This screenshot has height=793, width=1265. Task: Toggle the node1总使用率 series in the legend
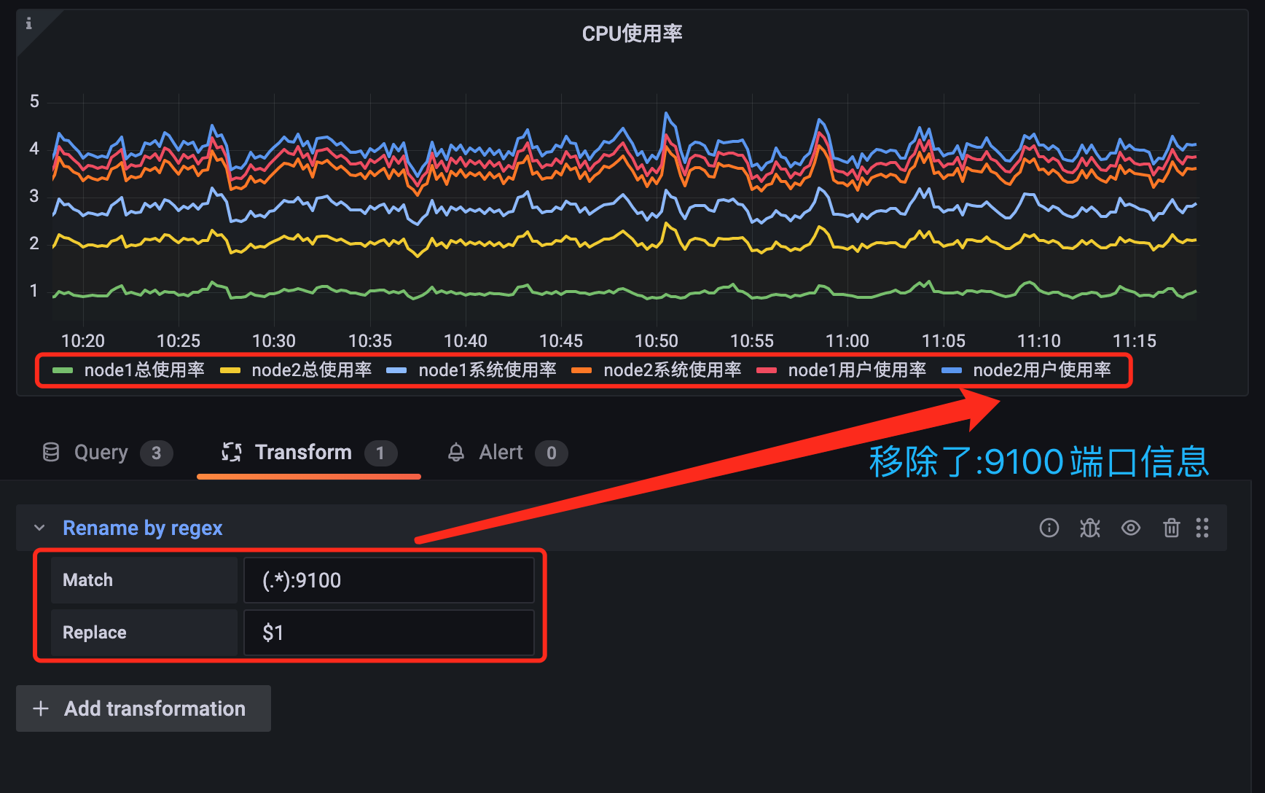coord(144,370)
